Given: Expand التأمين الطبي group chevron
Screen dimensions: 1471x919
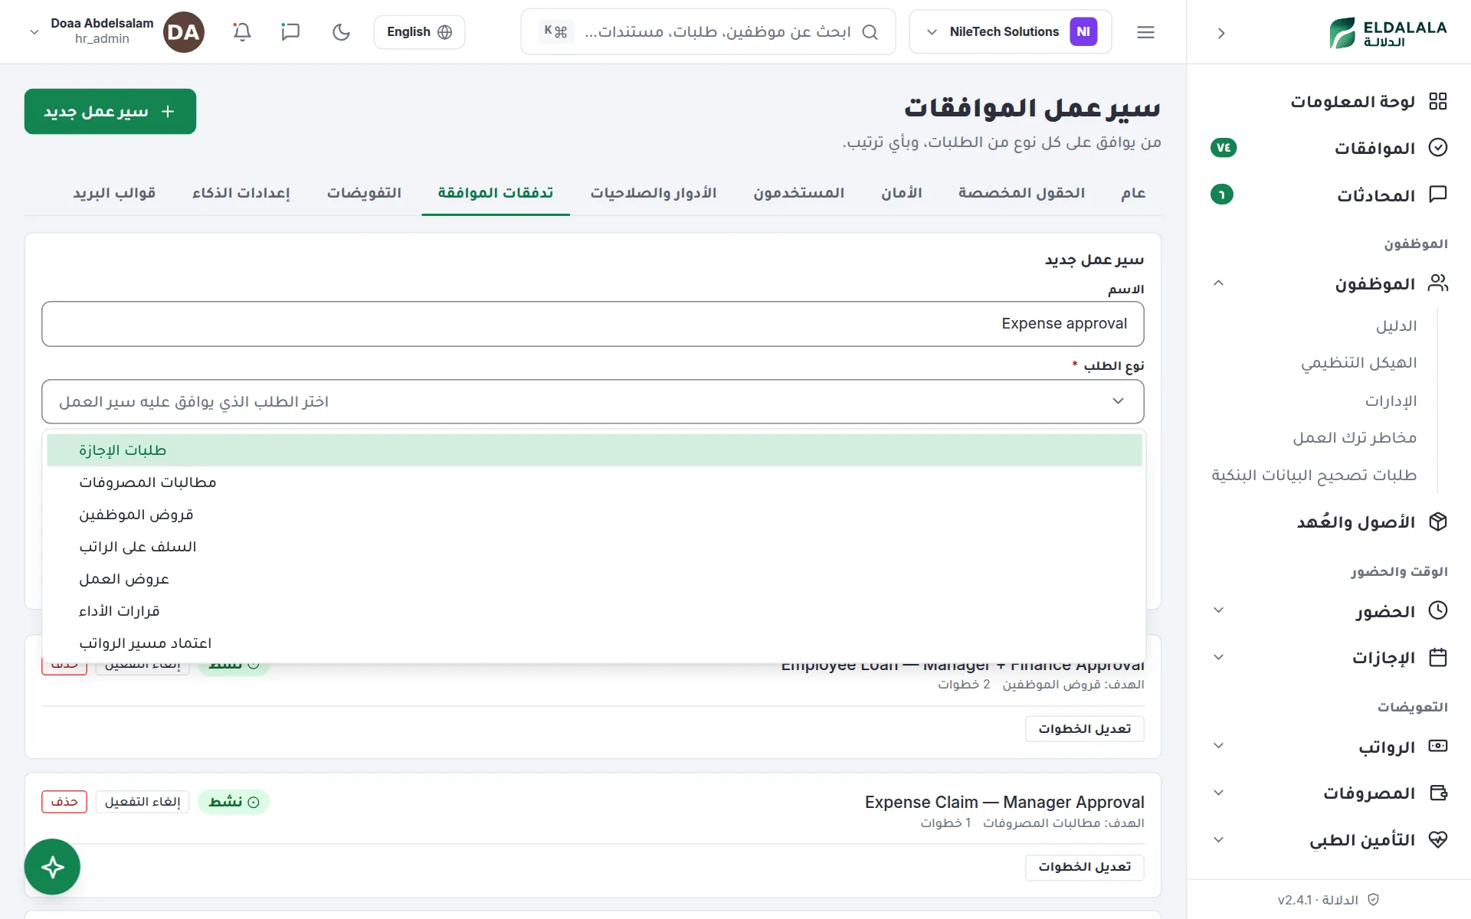Looking at the screenshot, I should pos(1219,839).
